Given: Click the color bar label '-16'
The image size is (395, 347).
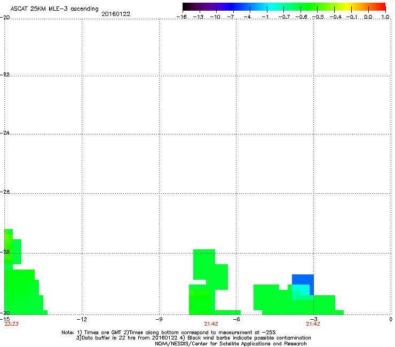Looking at the screenshot, I should [x=181, y=17].
